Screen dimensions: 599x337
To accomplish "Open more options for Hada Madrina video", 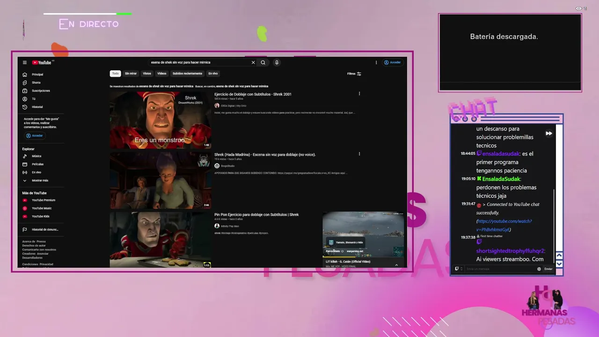I will 359,154.
